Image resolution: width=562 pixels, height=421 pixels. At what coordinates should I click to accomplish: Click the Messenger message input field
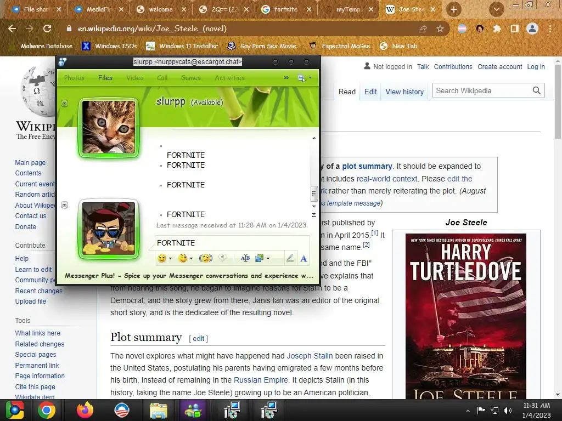click(232, 243)
